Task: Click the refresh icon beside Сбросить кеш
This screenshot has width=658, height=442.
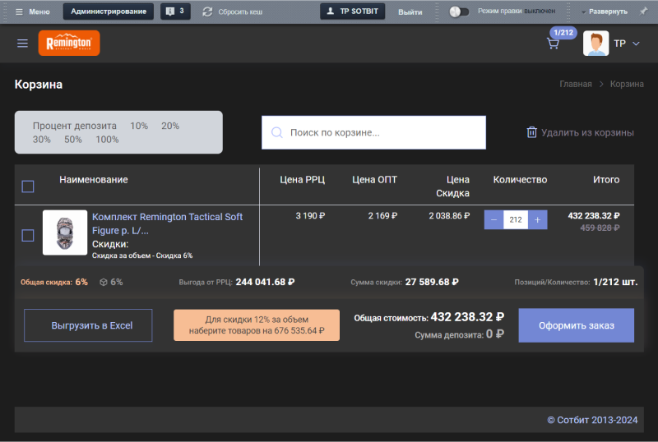Action: click(207, 12)
